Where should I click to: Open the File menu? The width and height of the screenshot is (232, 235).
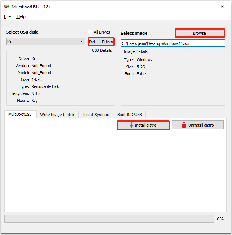point(7,16)
